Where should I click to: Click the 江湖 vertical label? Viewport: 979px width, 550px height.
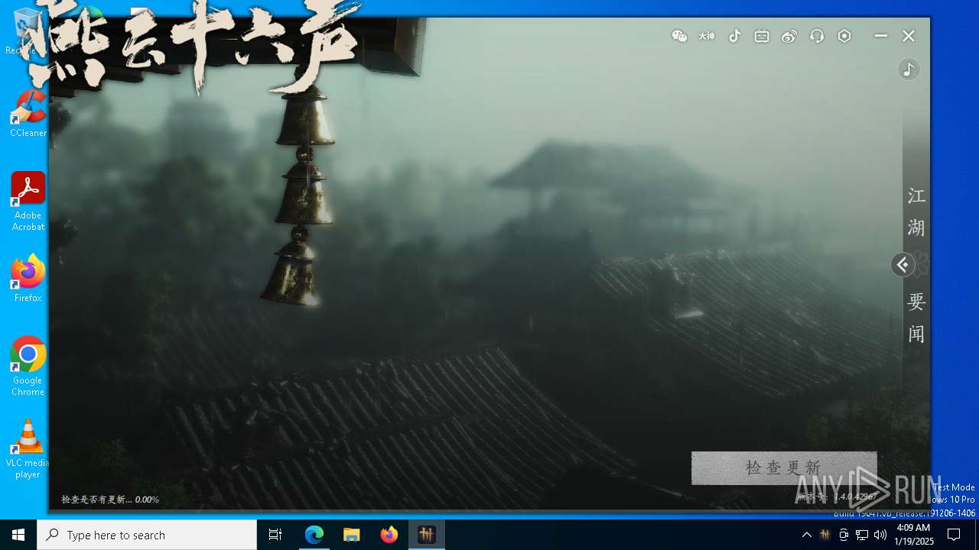[x=916, y=212]
